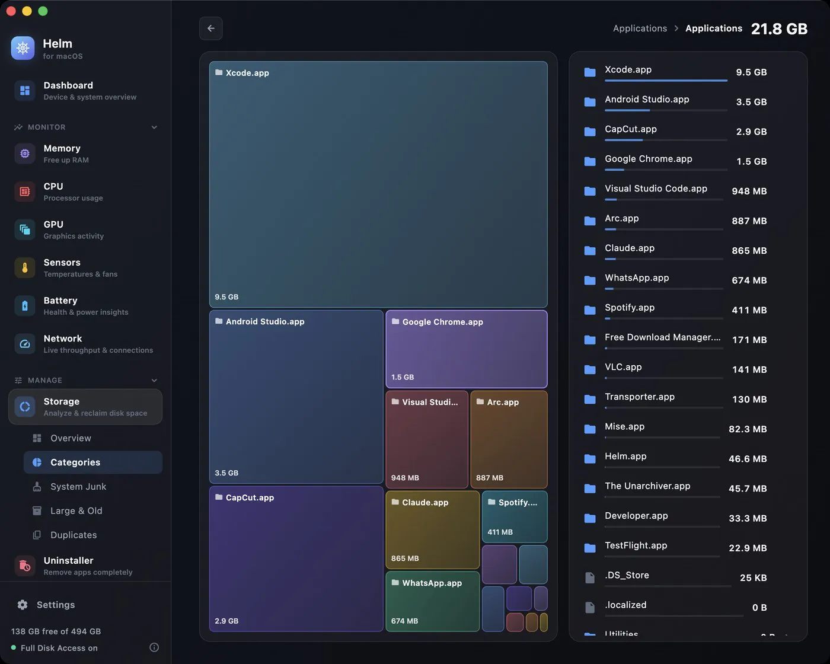The image size is (830, 664).
Task: Click the folder icon next to CapCut.app in list
Action: [590, 132]
